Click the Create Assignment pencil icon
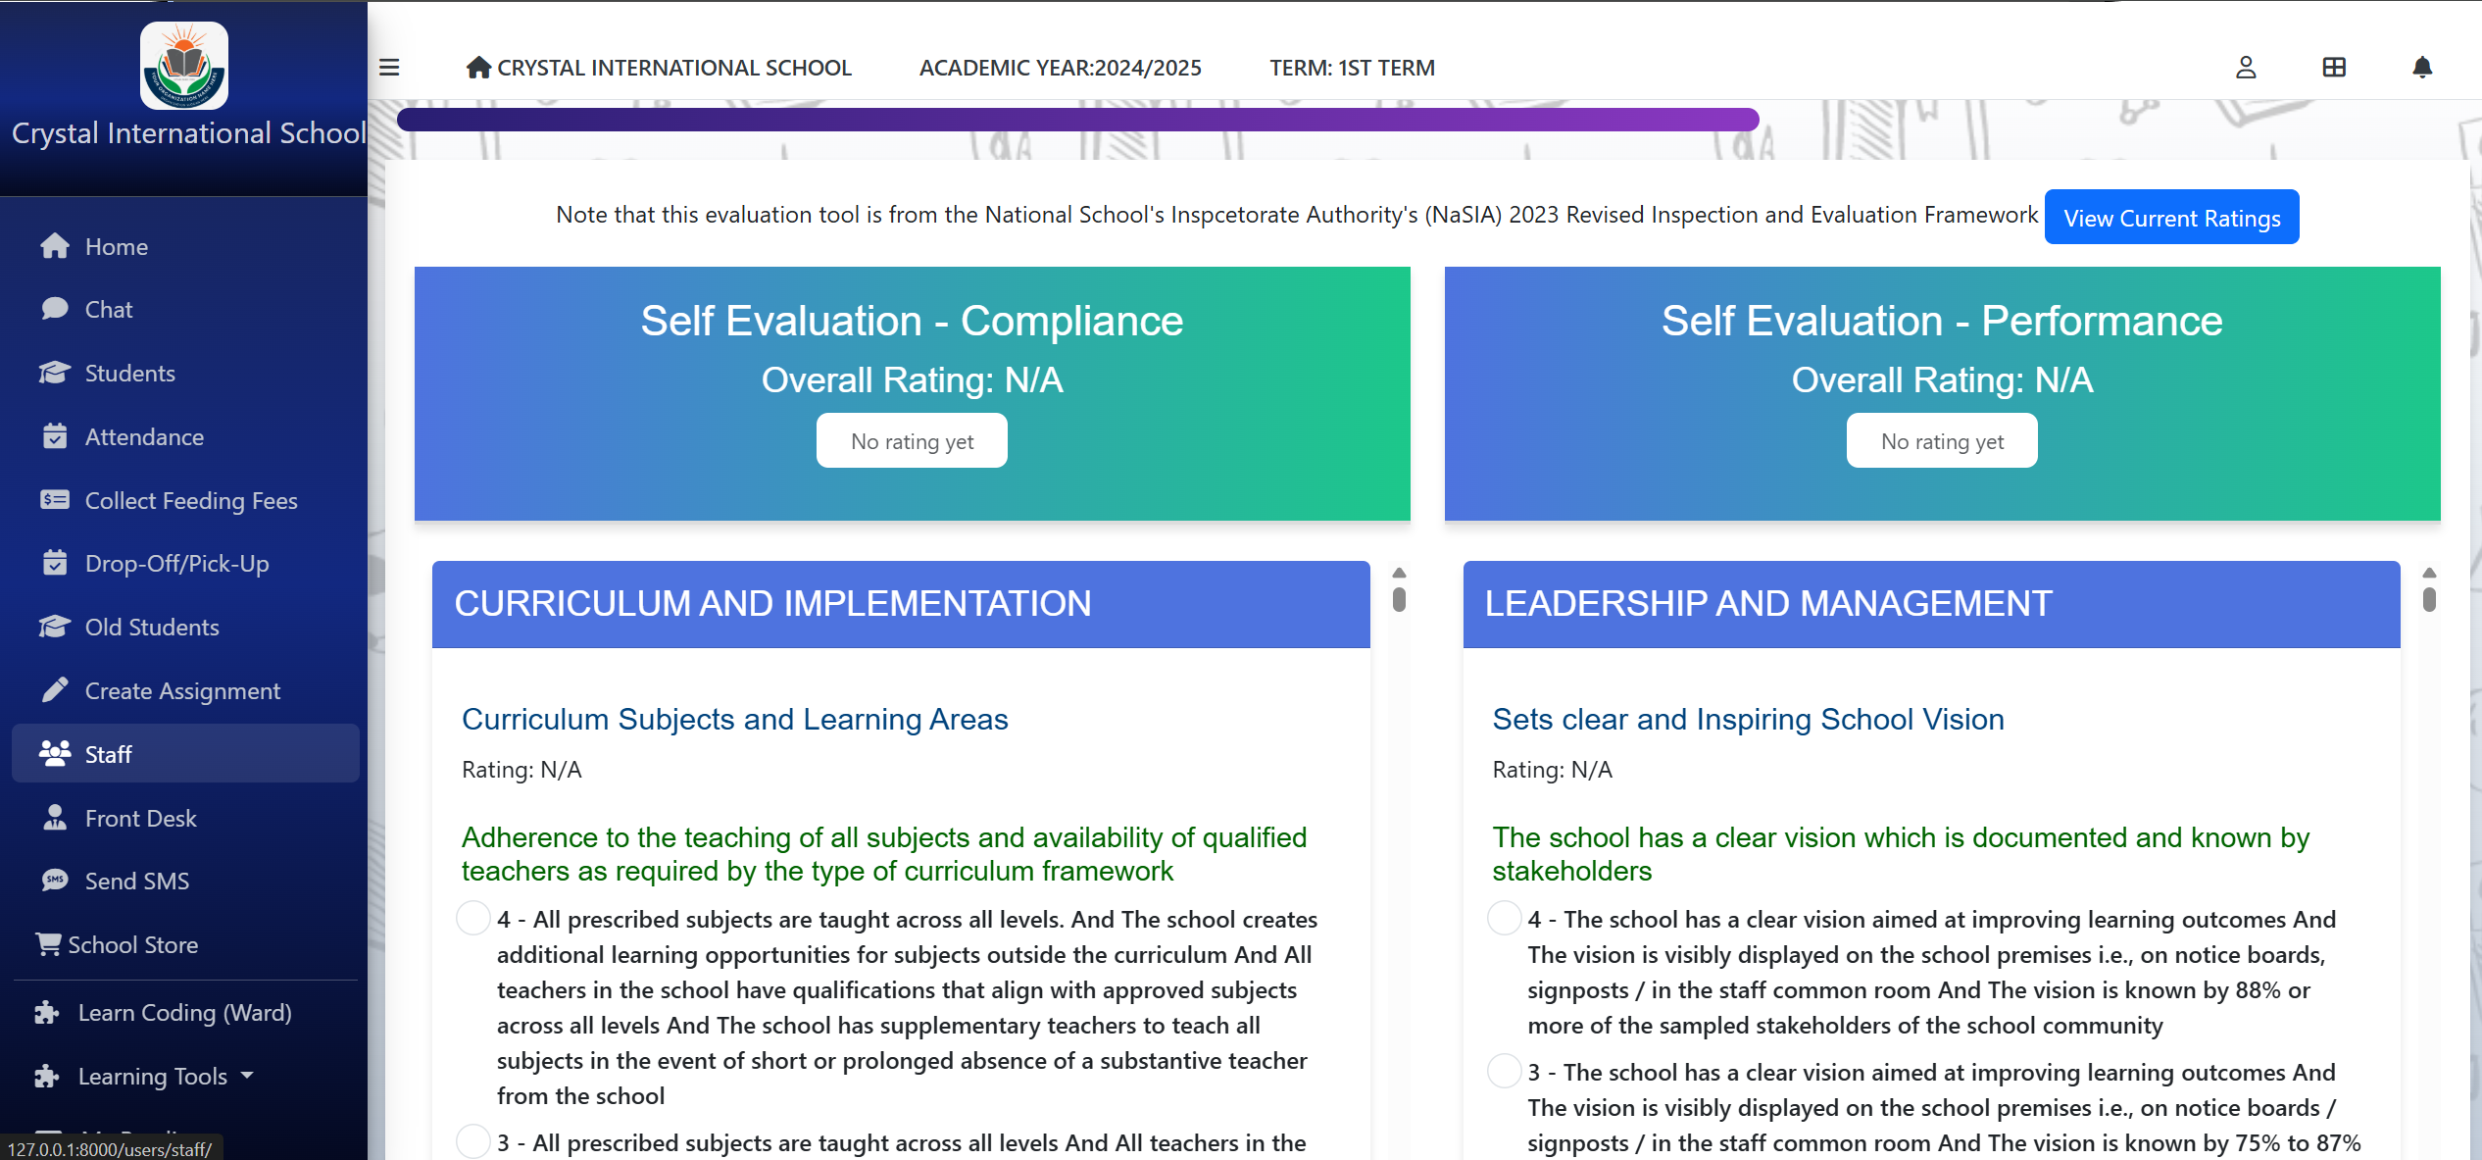The image size is (2482, 1160). (x=55, y=690)
